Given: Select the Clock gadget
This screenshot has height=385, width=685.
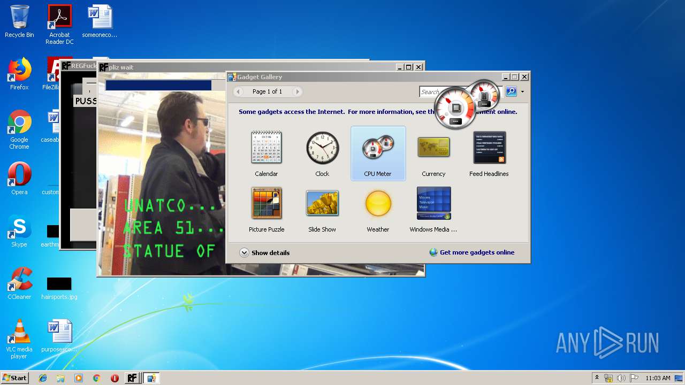Looking at the screenshot, I should click(x=322, y=153).
